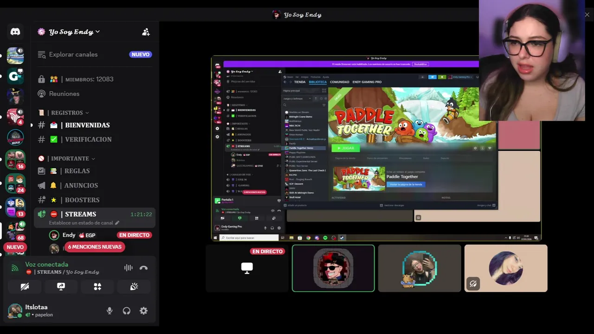Click Establece un estado de canal

point(81,223)
